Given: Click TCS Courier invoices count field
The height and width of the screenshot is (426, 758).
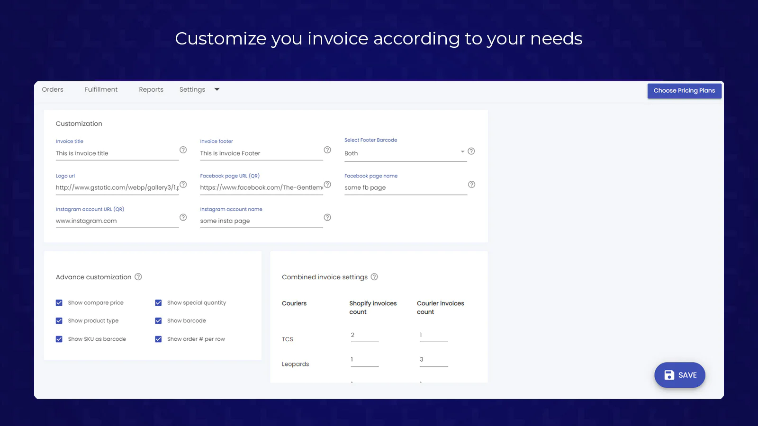Looking at the screenshot, I should 433,335.
